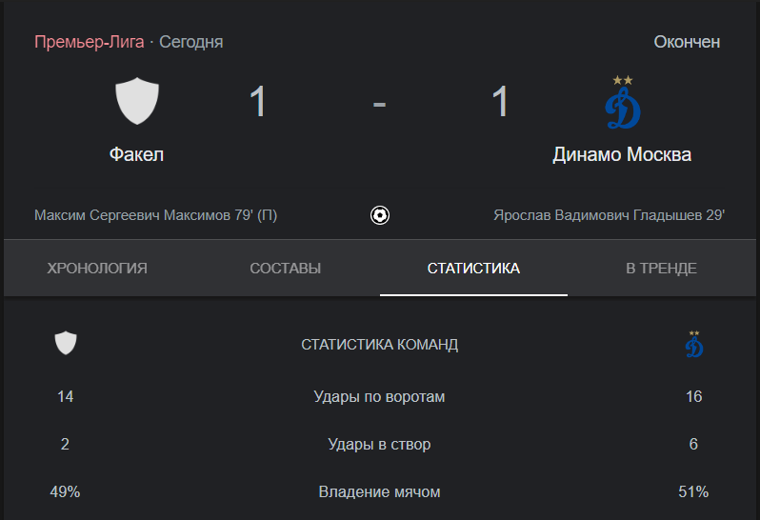
Task: Click the soccer ball goal icon
Action: 379,215
